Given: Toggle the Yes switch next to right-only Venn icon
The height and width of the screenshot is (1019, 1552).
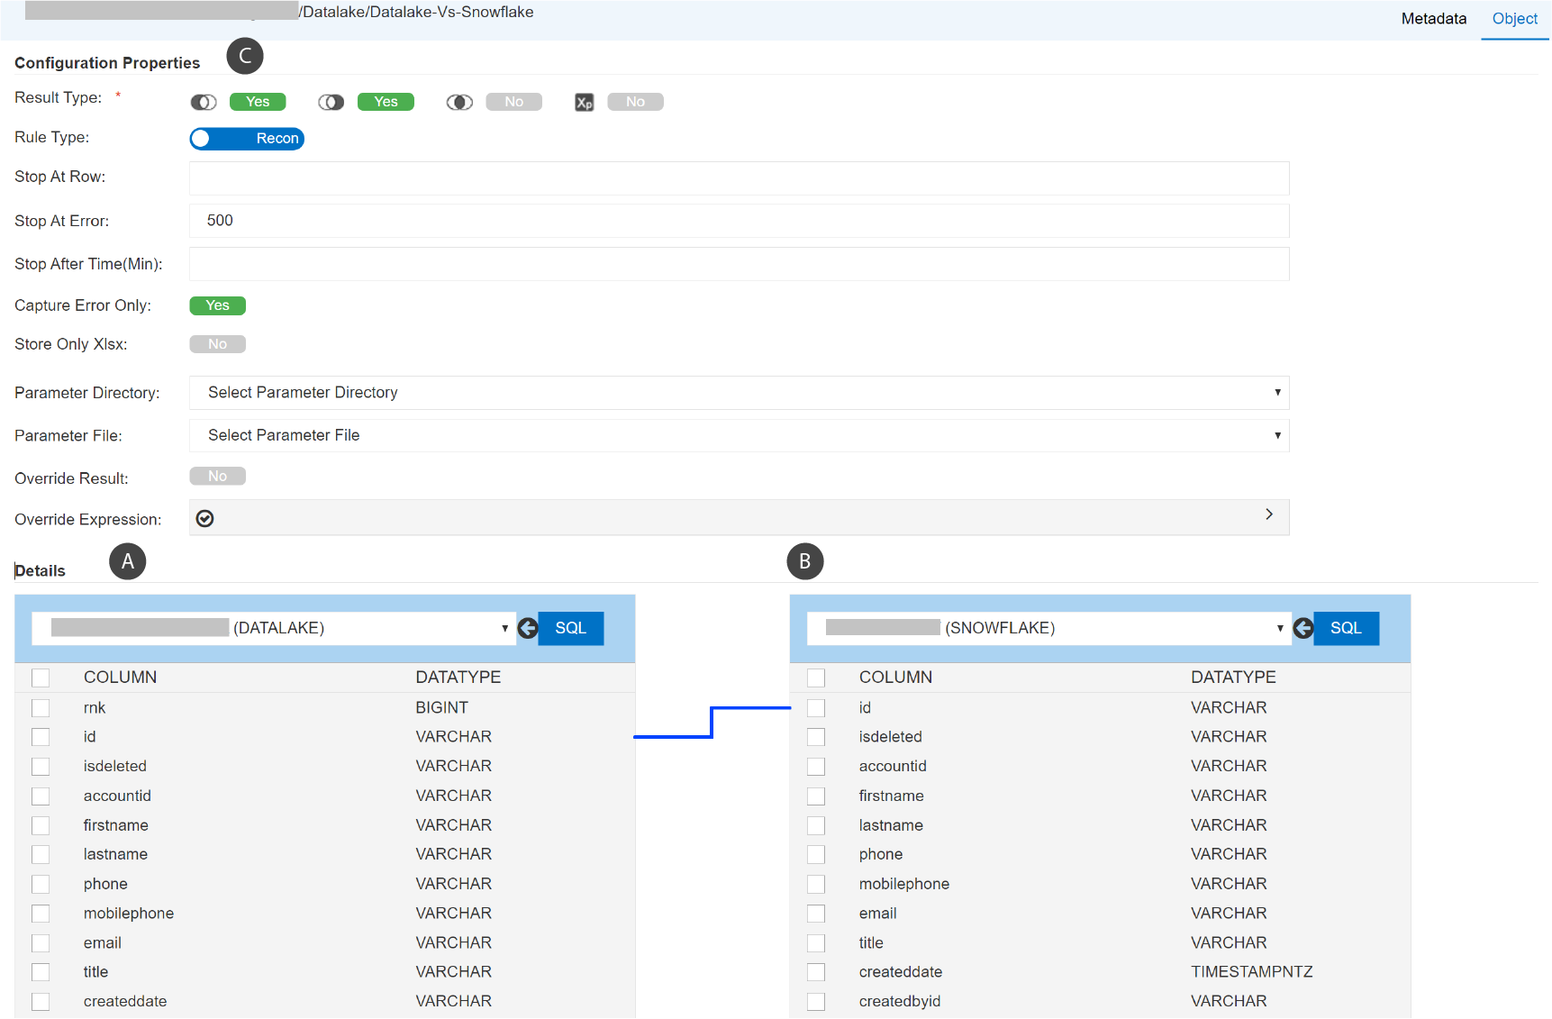Looking at the screenshot, I should [x=386, y=102].
